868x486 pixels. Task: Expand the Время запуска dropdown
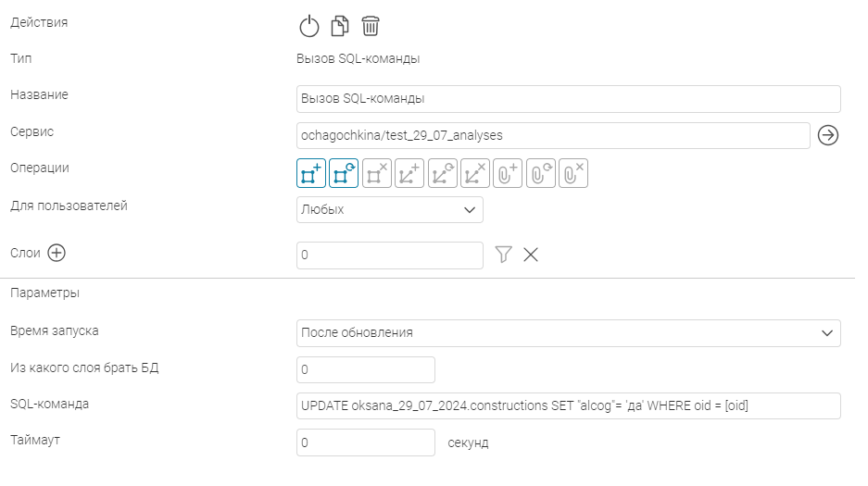[x=568, y=332]
